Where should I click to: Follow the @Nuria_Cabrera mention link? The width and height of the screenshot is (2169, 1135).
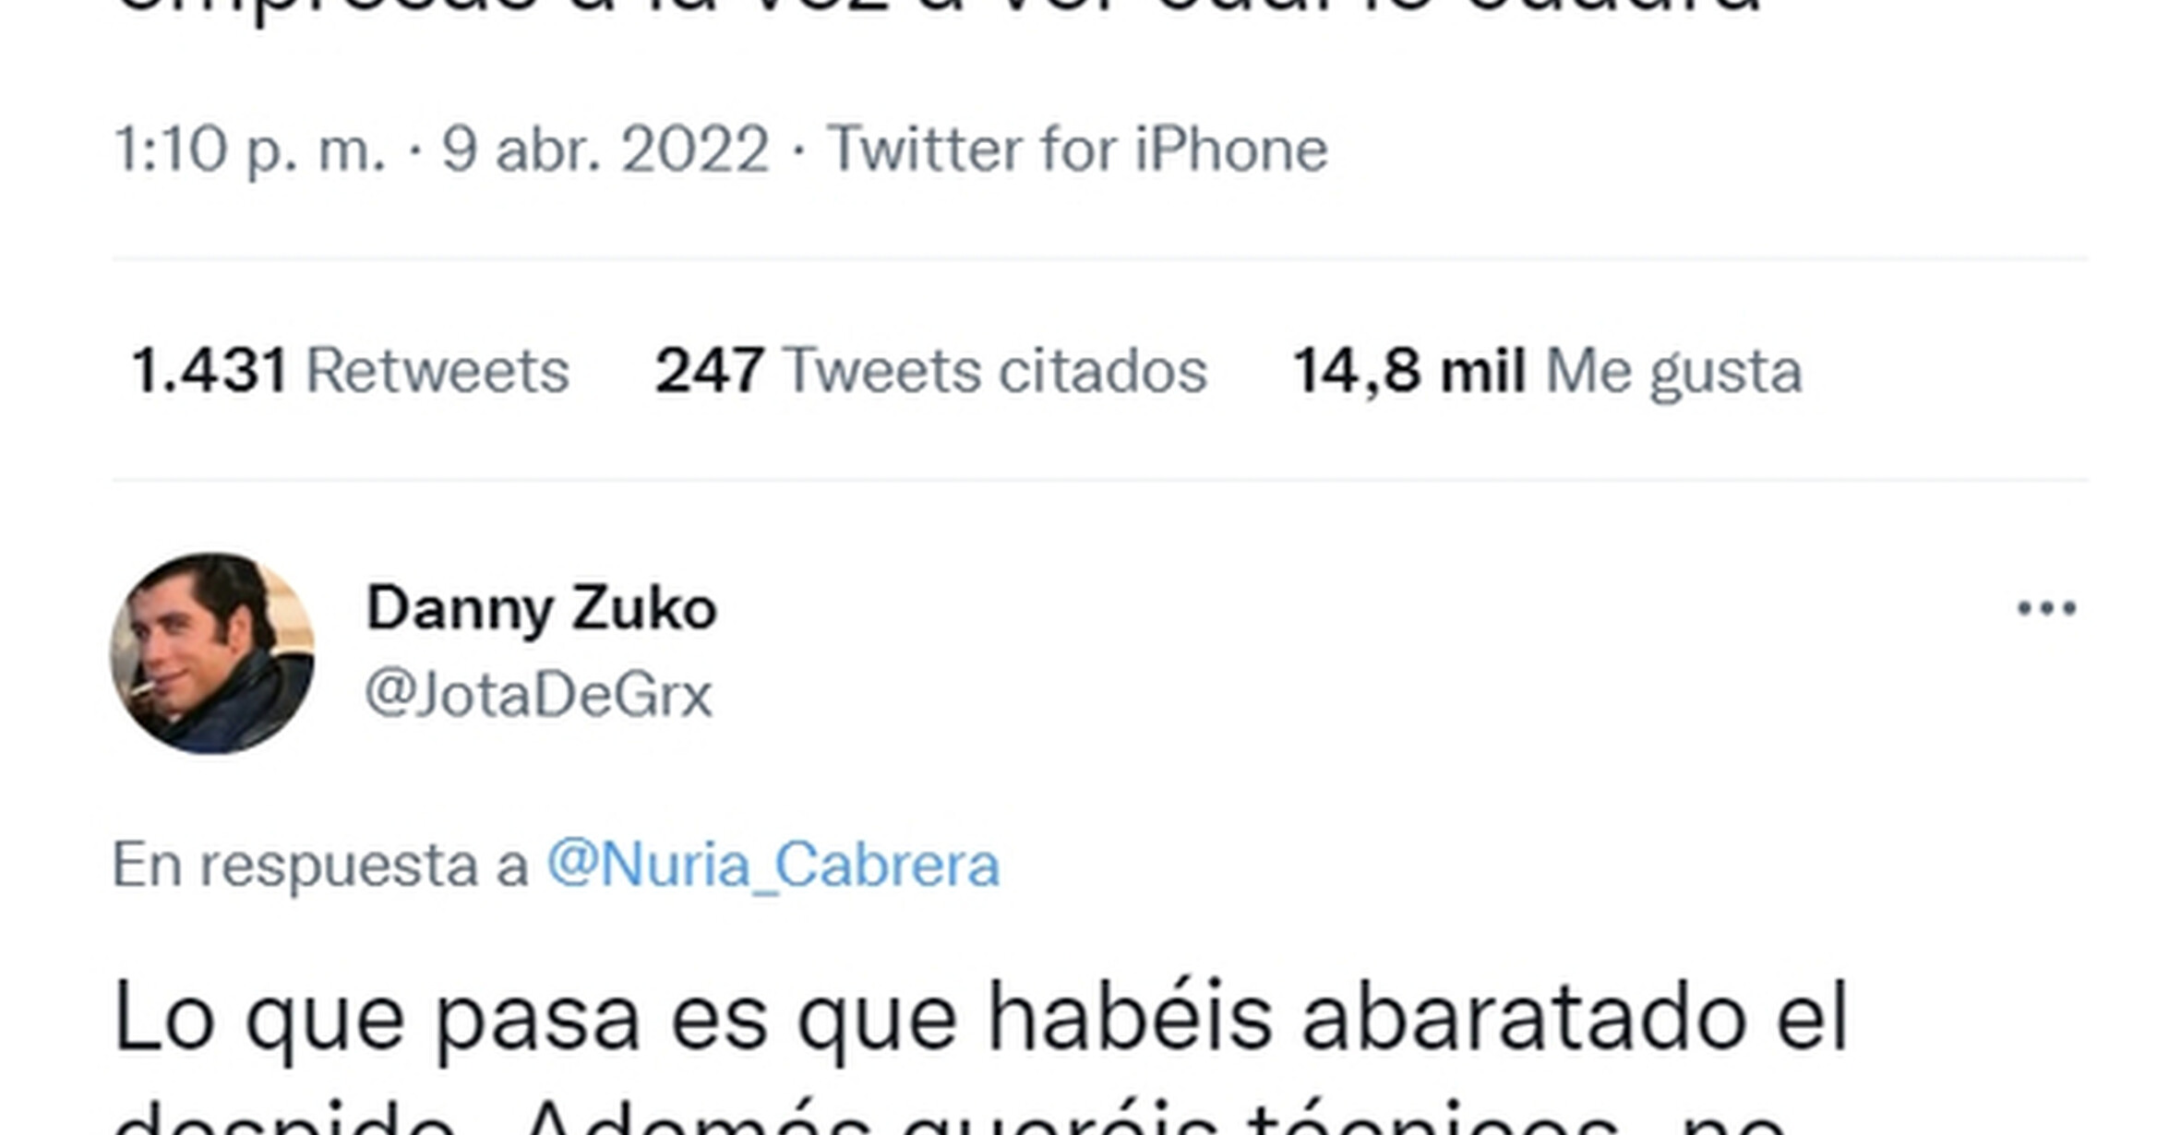[773, 866]
